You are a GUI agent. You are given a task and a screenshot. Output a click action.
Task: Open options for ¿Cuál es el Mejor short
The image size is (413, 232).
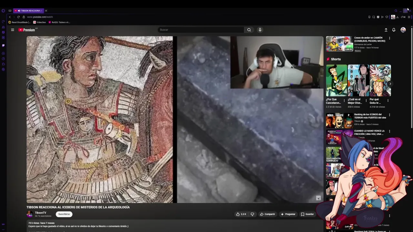[x=366, y=101]
